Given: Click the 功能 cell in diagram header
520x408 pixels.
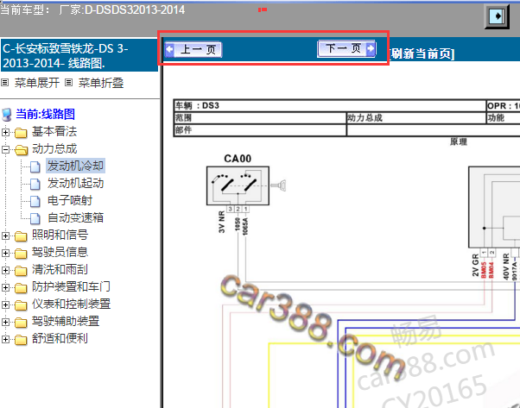Looking at the screenshot, I should point(503,118).
